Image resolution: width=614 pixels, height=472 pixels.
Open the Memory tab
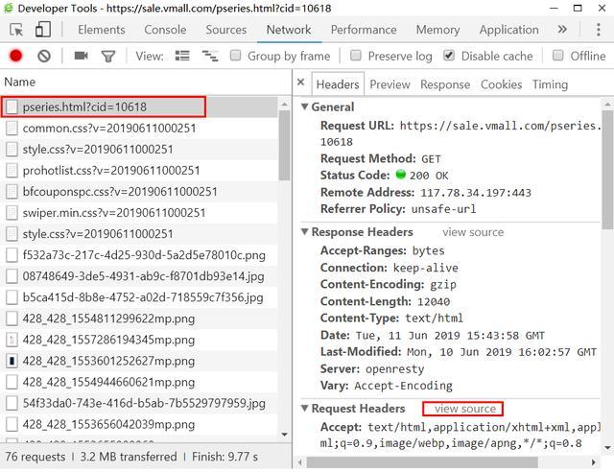point(437,30)
